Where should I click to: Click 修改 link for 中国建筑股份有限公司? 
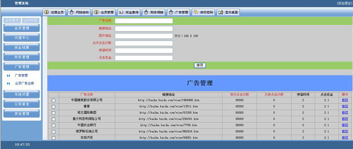point(345,100)
